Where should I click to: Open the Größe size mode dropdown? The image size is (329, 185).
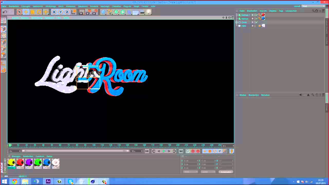208,172
